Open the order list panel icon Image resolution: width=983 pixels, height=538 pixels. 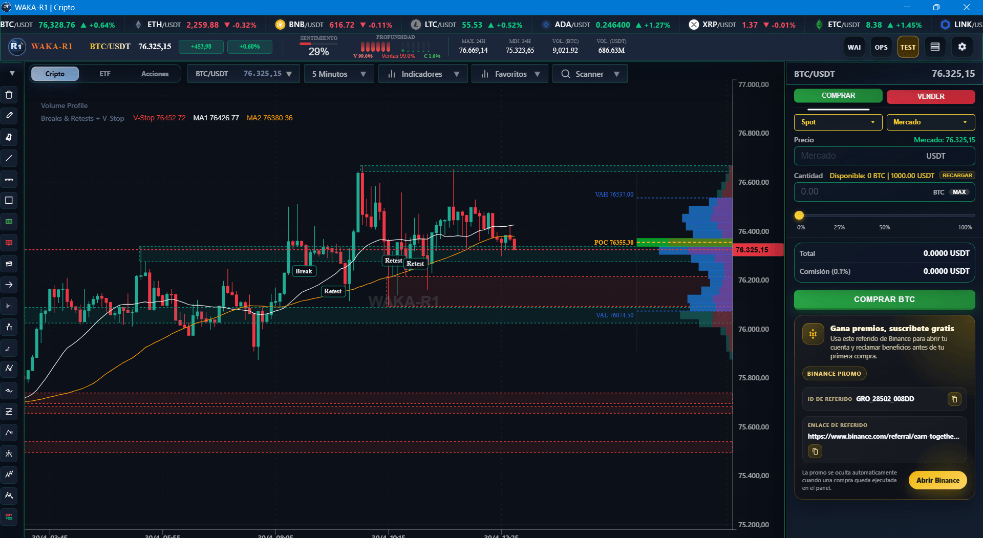point(935,47)
